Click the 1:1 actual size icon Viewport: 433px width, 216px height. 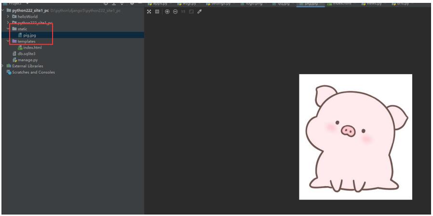[x=183, y=12]
